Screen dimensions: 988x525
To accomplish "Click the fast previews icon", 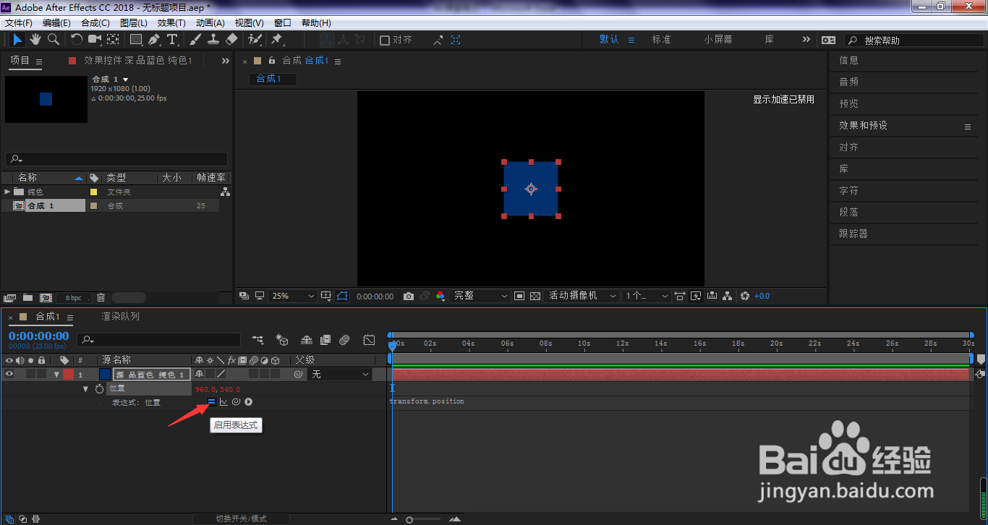I will pyautogui.click(x=696, y=296).
